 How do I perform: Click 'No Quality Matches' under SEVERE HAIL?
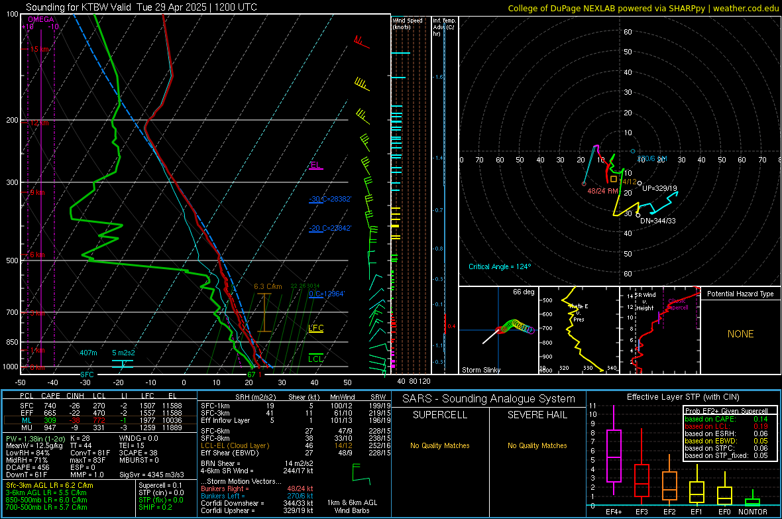pos(537,445)
